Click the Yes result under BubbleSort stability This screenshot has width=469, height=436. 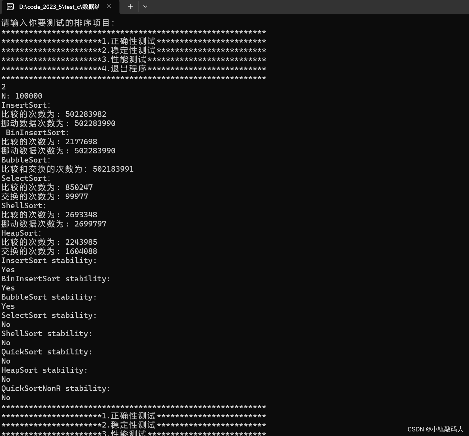[x=8, y=306]
